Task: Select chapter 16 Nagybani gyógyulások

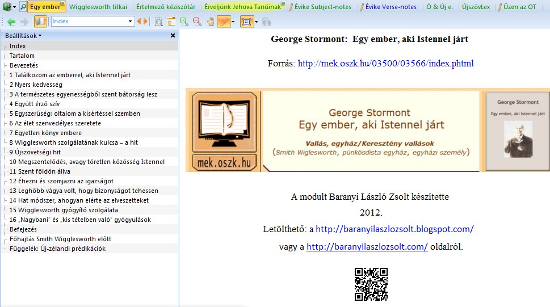Action: coord(80,220)
